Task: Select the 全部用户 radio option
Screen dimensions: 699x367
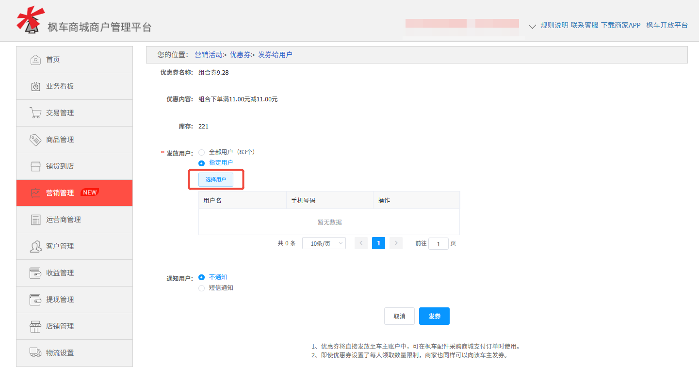Action: 201,152
